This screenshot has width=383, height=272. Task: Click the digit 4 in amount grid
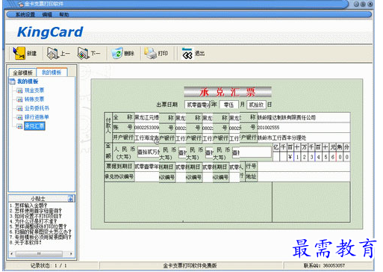click(319, 157)
